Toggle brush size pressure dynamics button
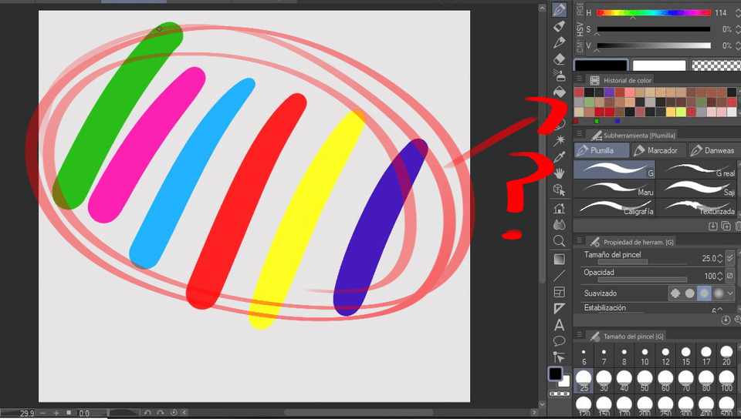The height and width of the screenshot is (419, 741). [730, 258]
